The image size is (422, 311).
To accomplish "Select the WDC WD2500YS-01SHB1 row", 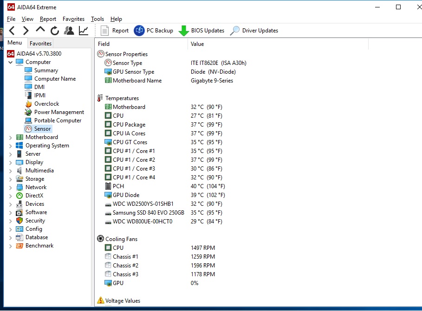I will (x=163, y=204).
